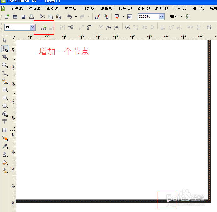Select the Zoom tool

click(x=5, y=65)
